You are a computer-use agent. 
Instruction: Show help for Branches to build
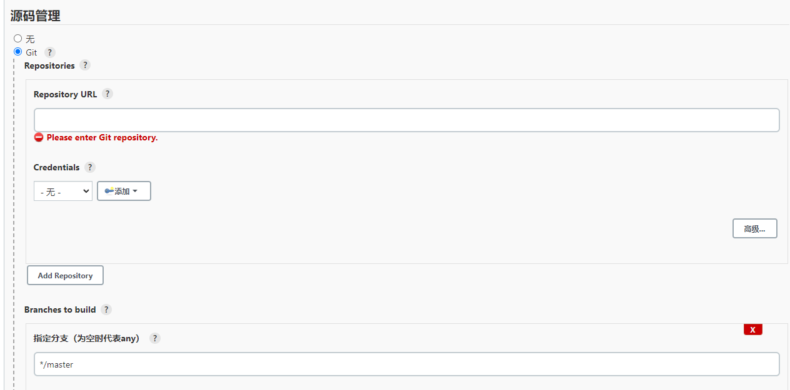(x=106, y=310)
